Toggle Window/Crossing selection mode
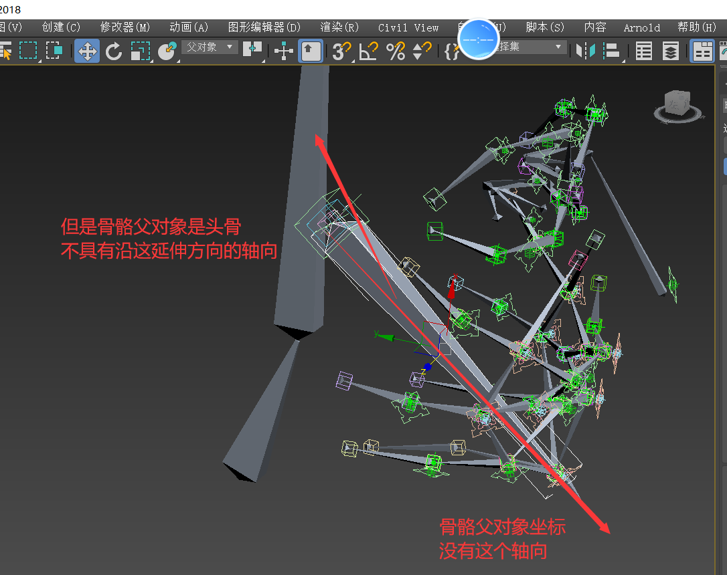 click(54, 51)
